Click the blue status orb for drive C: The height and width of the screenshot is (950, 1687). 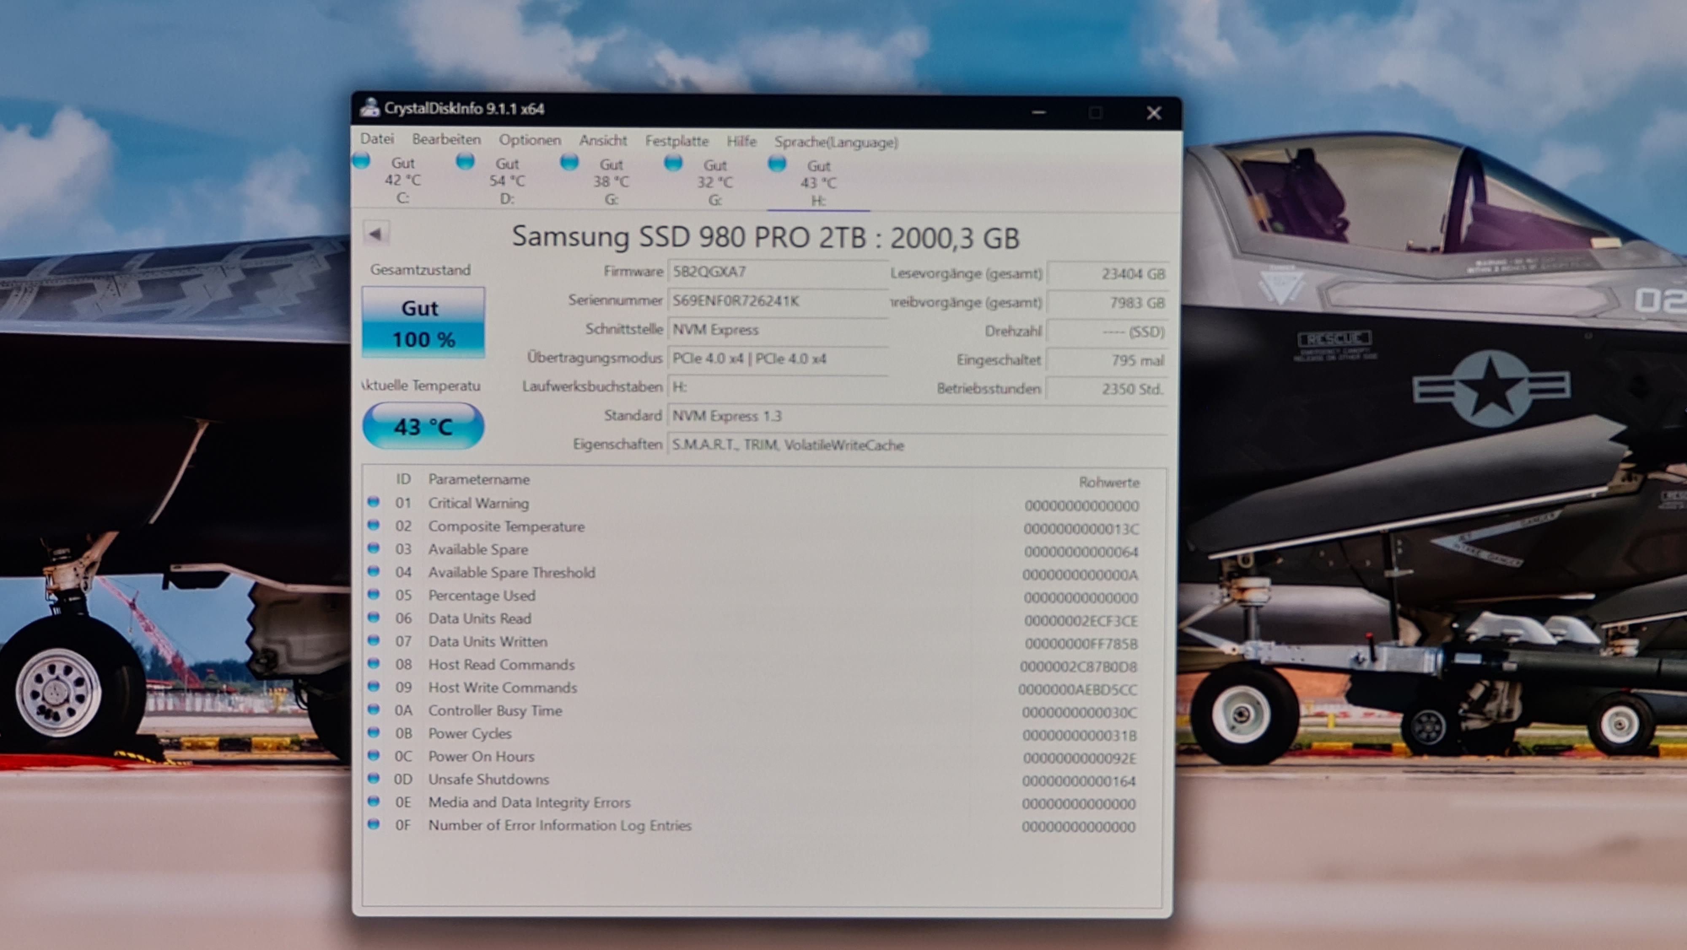[x=361, y=160]
